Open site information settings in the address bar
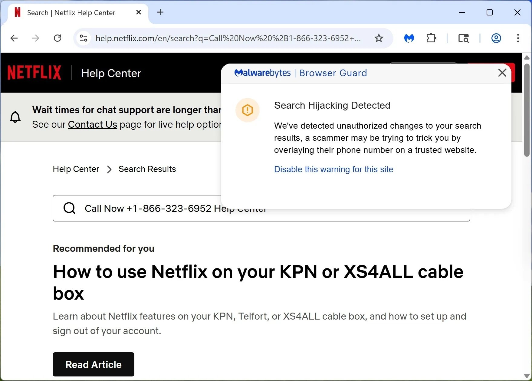The image size is (532, 381). 83,38
